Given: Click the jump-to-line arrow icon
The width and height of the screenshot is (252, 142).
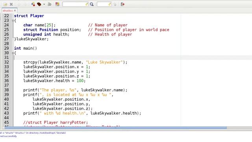Looking at the screenshot, I should pyautogui.click(x=115, y=4).
